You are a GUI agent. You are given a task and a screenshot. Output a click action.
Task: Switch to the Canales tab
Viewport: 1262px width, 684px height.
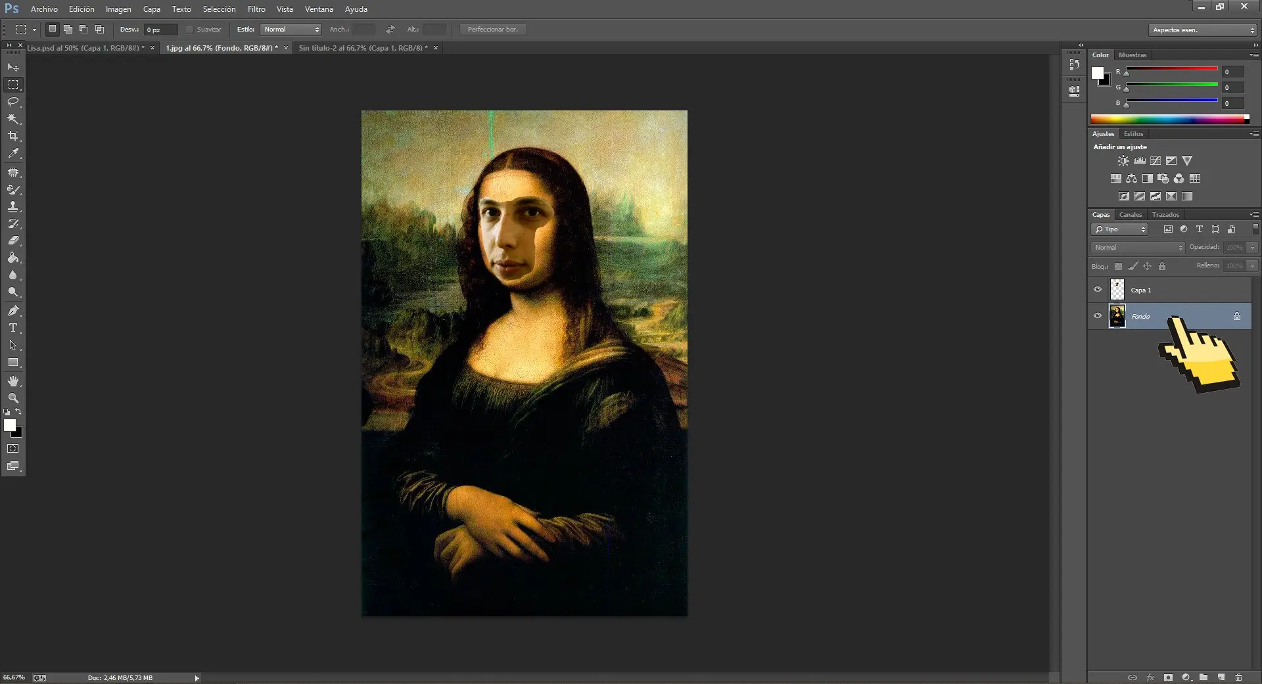1131,215
